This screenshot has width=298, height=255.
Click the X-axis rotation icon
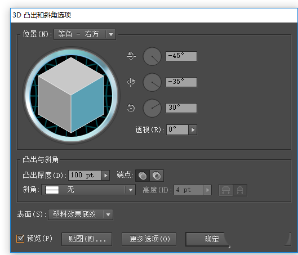tap(131, 56)
